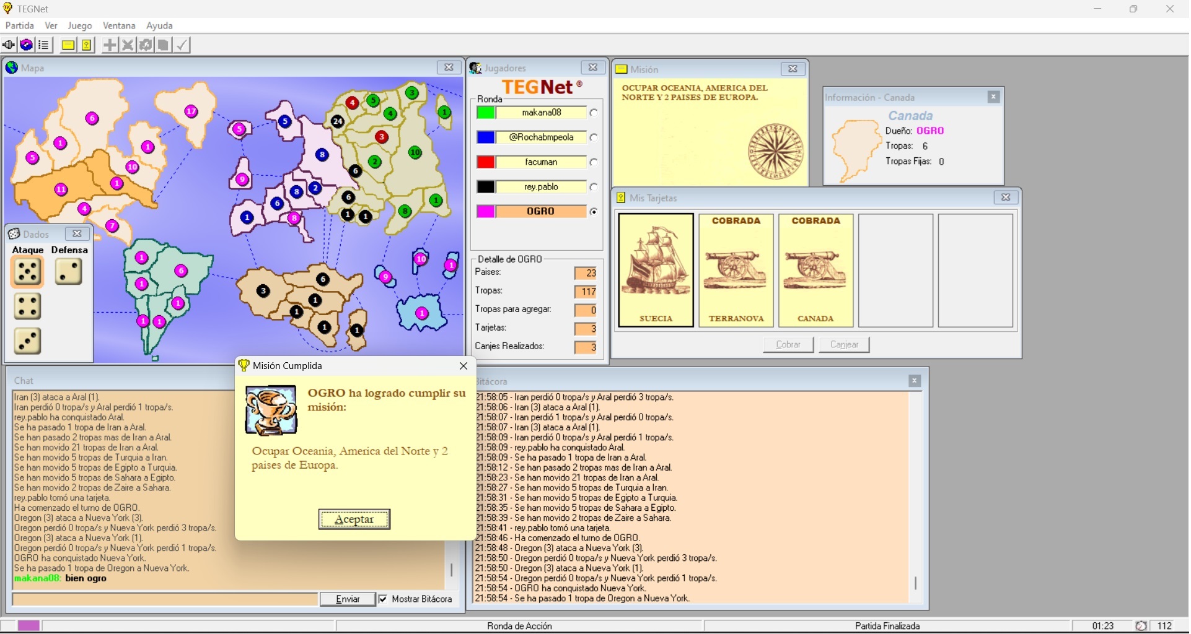Image resolution: width=1191 pixels, height=634 pixels.
Task: Close the Dados panel
Action: click(77, 233)
